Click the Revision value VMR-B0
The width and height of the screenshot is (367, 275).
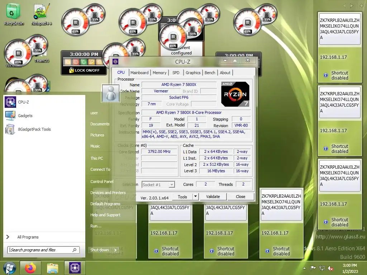pyautogui.click(x=241, y=125)
